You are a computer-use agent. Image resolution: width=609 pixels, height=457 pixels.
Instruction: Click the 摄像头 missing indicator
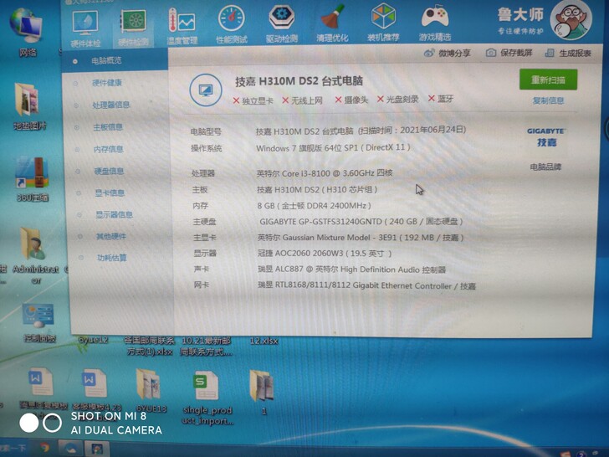click(351, 100)
